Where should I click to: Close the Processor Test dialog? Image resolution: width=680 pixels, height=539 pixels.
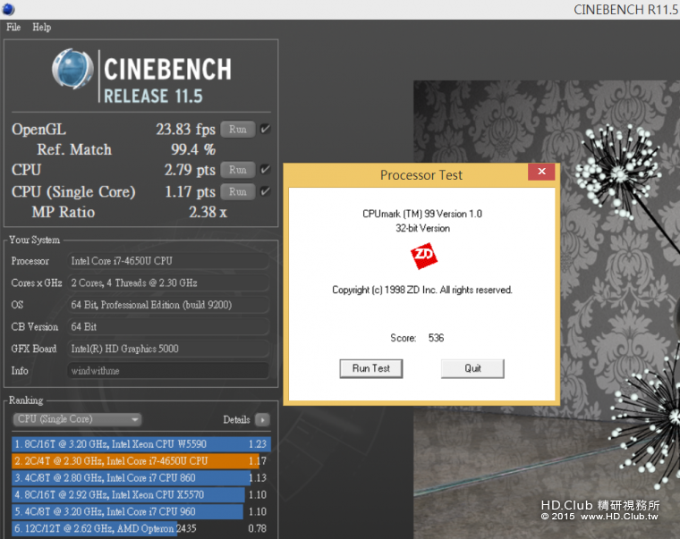[541, 172]
